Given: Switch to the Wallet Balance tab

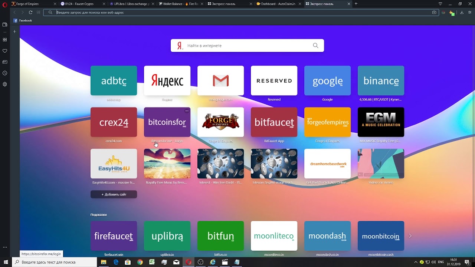Looking at the screenshot, I should tap(180, 4).
